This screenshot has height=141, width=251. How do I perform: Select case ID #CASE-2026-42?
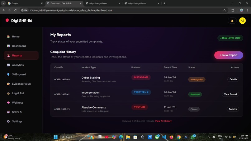(62, 94)
